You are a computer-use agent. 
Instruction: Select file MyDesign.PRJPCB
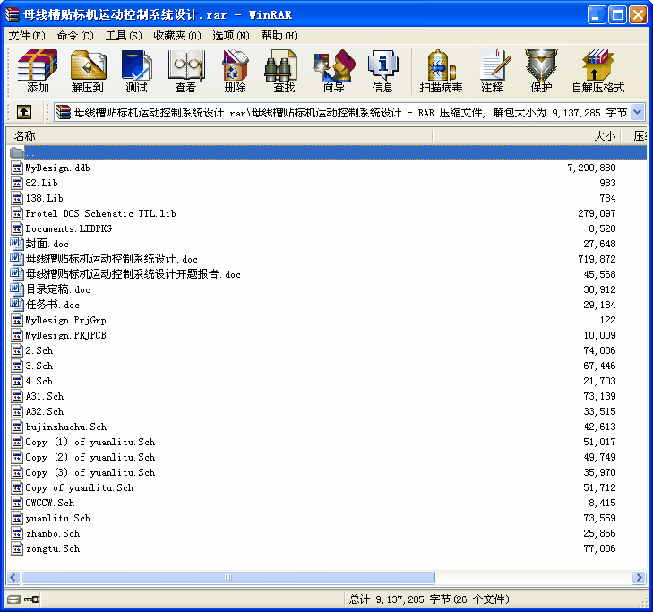click(65, 335)
